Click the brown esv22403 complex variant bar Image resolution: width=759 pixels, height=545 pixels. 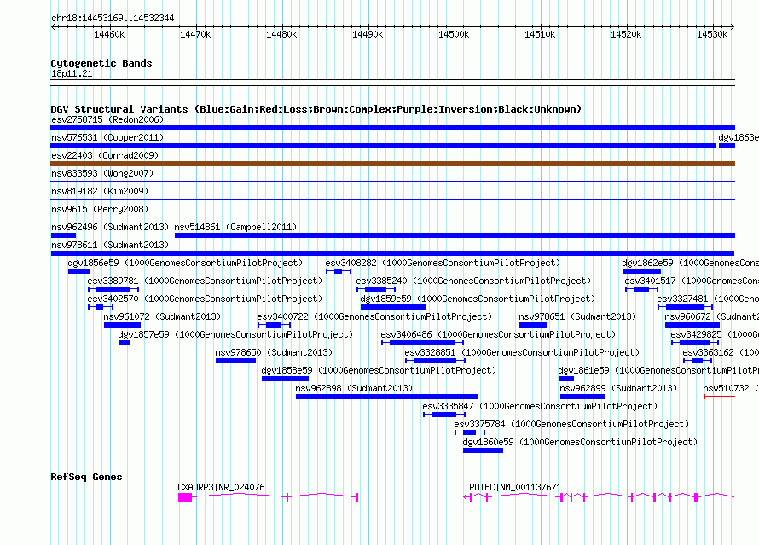(392, 164)
